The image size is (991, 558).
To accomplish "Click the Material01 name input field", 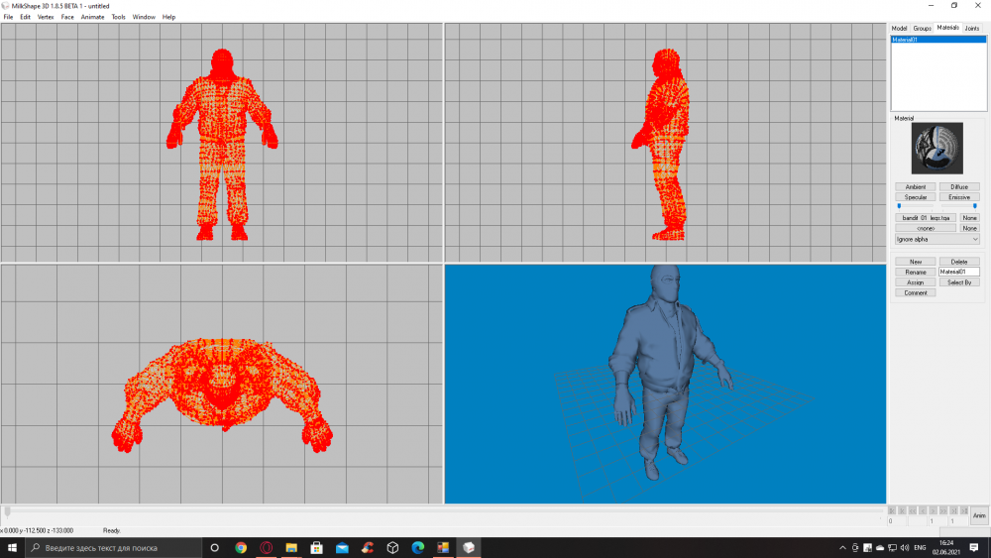I will point(959,272).
